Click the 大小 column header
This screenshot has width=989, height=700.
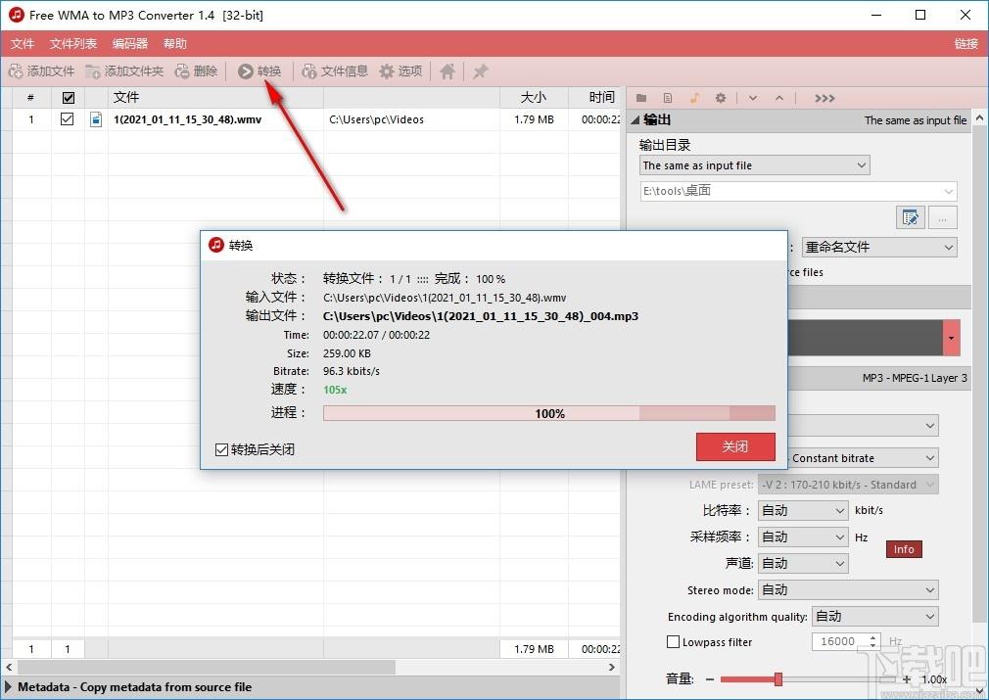click(x=534, y=98)
